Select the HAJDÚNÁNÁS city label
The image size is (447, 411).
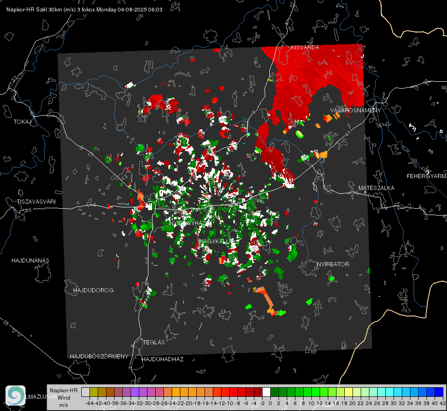30,261
